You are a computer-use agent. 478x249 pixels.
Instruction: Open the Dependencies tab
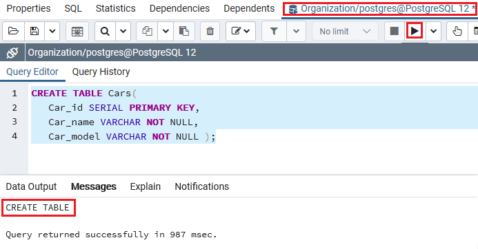pos(179,8)
